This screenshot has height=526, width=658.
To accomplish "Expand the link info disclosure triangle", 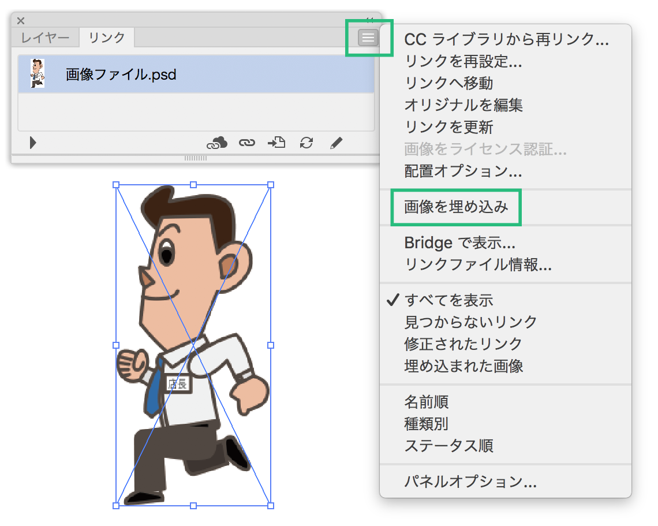I will pos(33,143).
